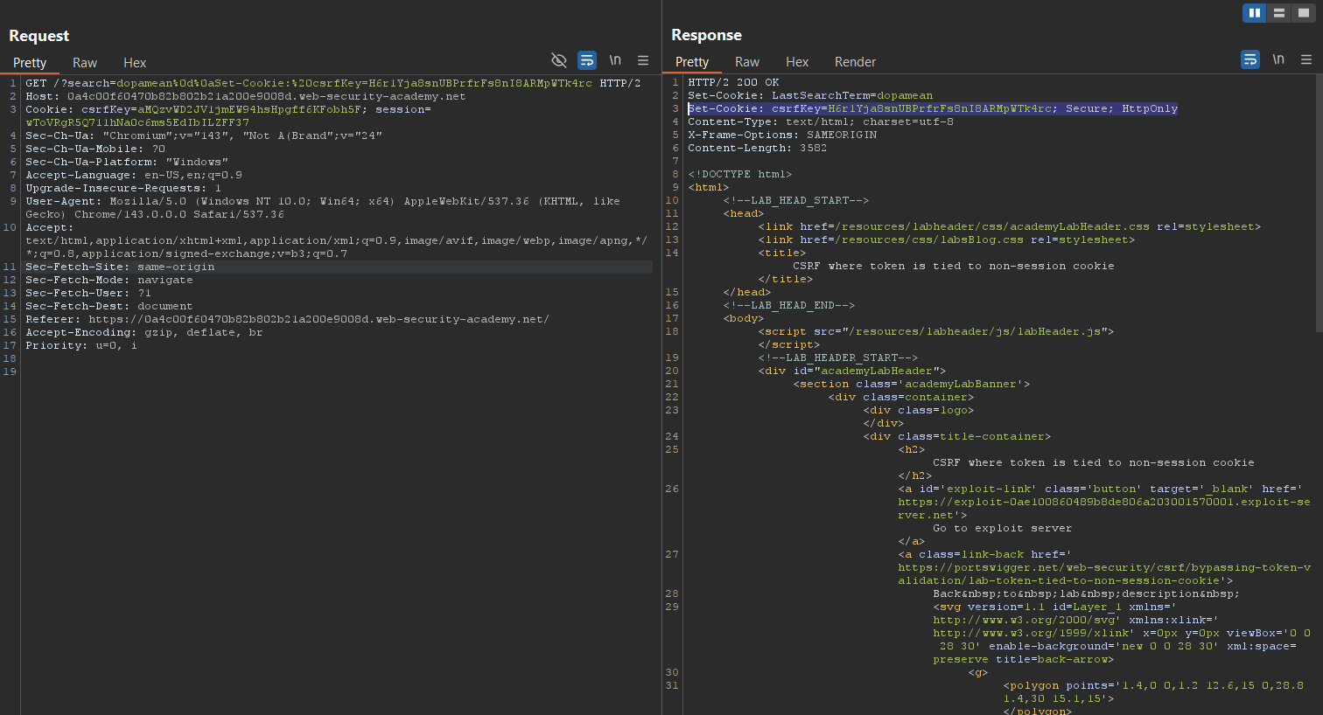Image resolution: width=1323 pixels, height=715 pixels.
Task: Toggle word wrap icon in Request panel
Action: click(587, 60)
